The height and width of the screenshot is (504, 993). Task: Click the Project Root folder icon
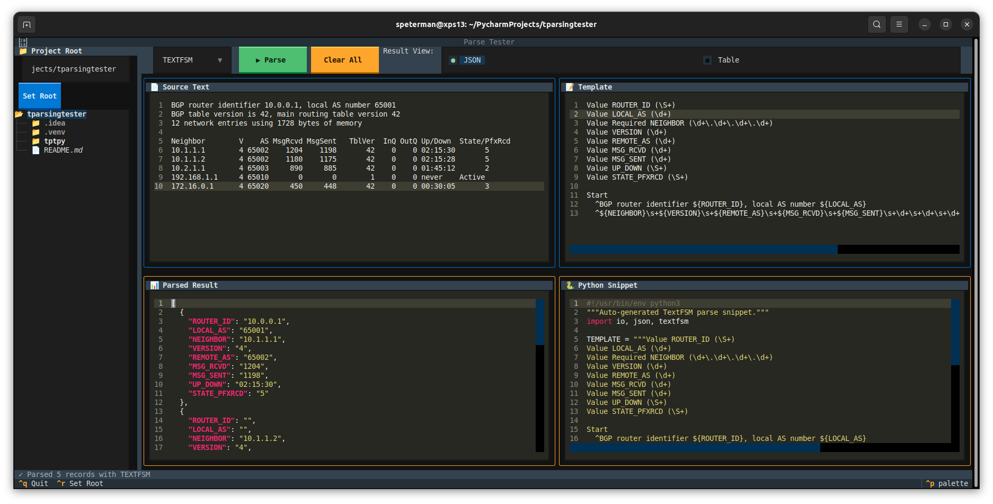(x=23, y=51)
